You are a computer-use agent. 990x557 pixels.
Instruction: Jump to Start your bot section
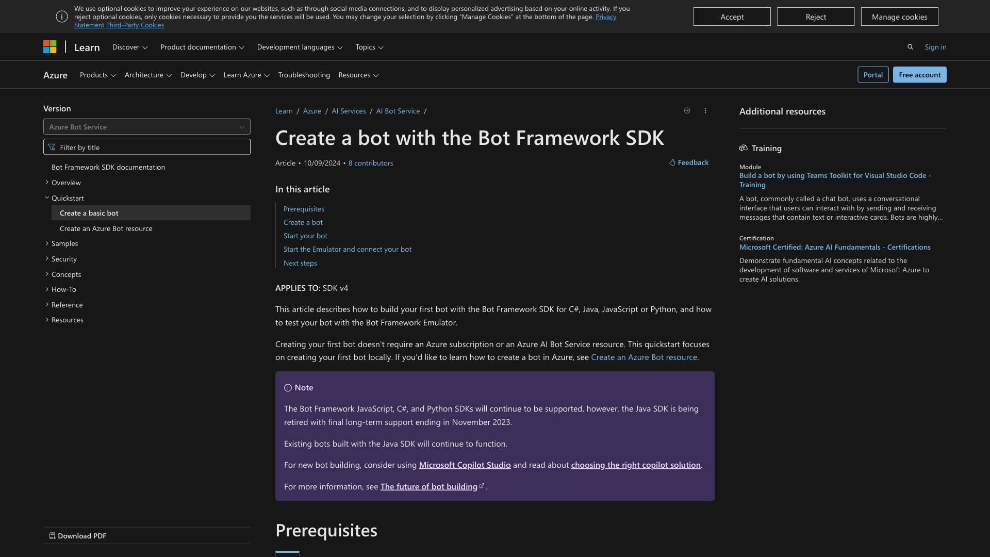coord(305,236)
